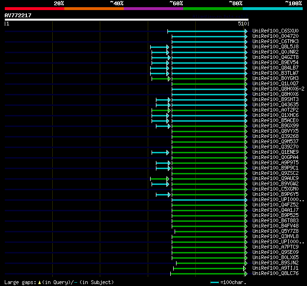Image resolution: width=307 pixels, height=286 pixels.
Task: Select hit UniRef100_B9P6Y5
Action: (275, 194)
